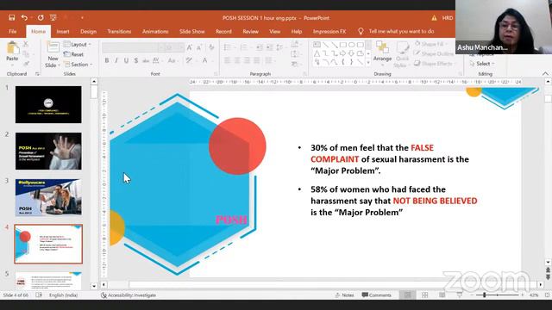Select the Triangle shape in shapes gallery
552x310 pixels.
click(317, 53)
